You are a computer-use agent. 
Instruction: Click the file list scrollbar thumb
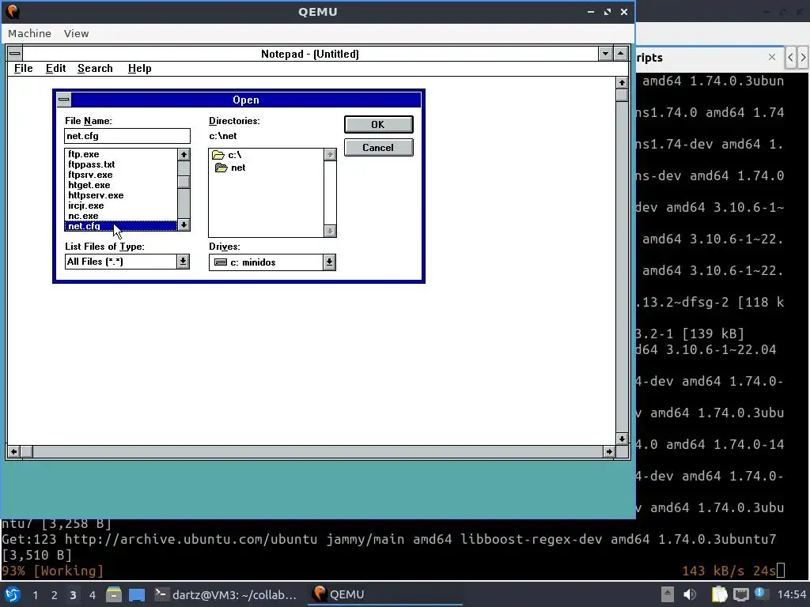pyautogui.click(x=184, y=183)
